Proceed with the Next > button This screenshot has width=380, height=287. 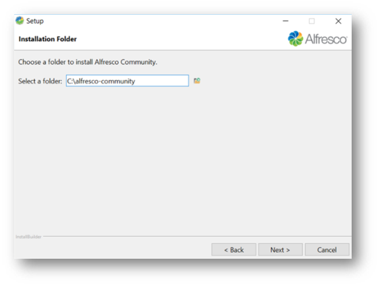click(280, 250)
